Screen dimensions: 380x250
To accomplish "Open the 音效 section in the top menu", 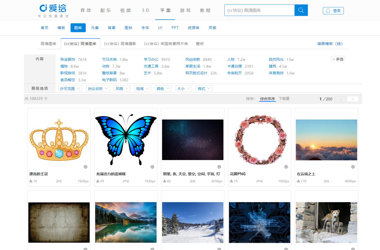I will pos(86,10).
